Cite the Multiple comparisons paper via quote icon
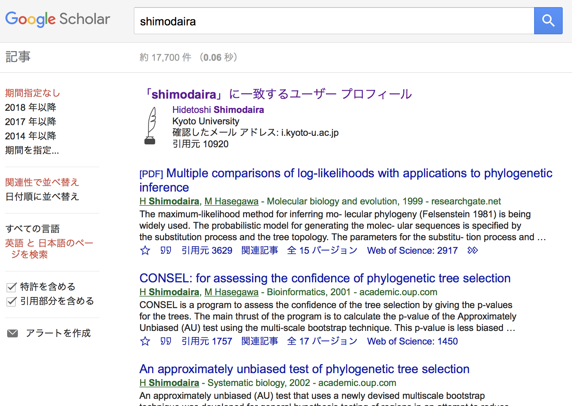Viewport: 572px width, 406px height. (166, 251)
